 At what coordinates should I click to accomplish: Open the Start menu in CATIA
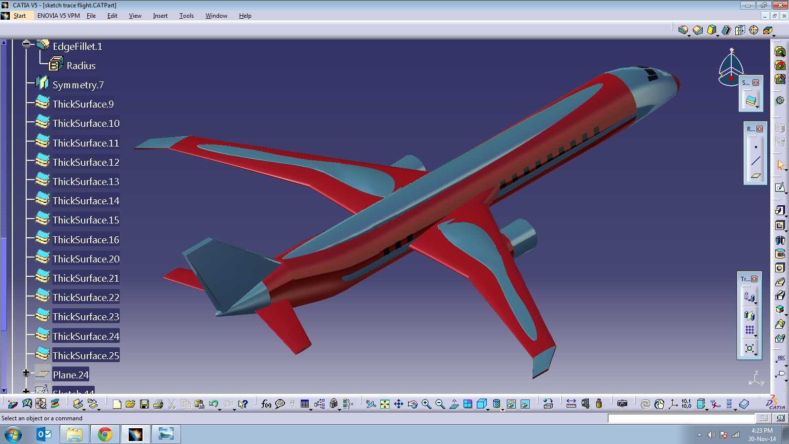19,16
